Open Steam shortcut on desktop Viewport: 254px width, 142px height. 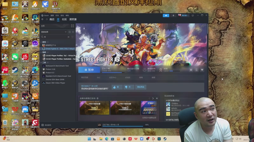coord(15,71)
